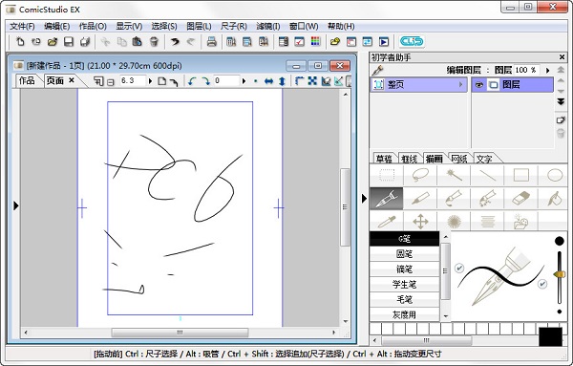573x366 pixels.
Task: Select the move four-arrow tool
Action: coord(420,221)
